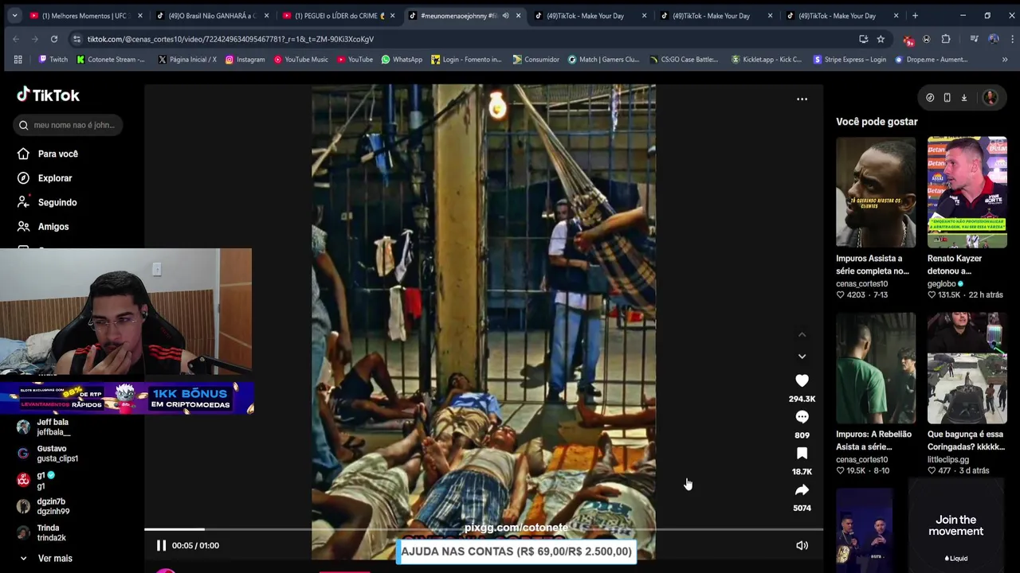Mute the video with the speaker icon

pos(802,545)
